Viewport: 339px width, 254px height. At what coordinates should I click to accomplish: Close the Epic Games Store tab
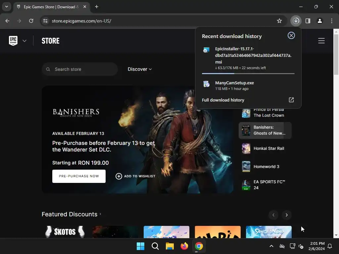(85, 7)
